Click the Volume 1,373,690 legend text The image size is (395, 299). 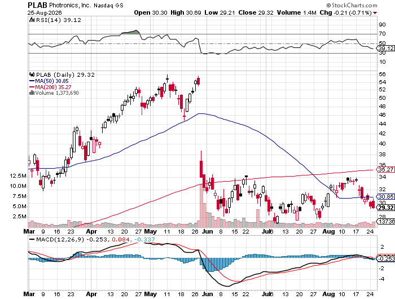coord(57,93)
